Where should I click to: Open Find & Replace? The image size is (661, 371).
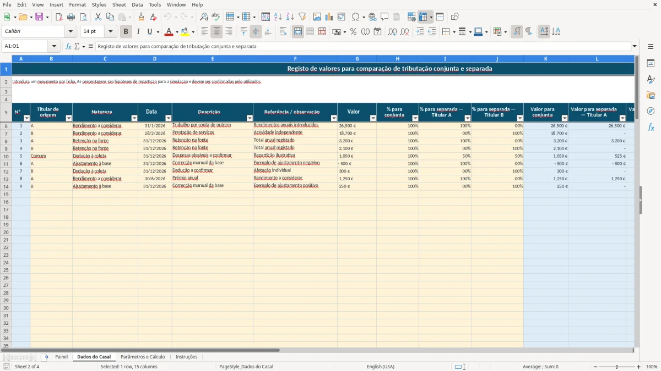[x=204, y=17]
